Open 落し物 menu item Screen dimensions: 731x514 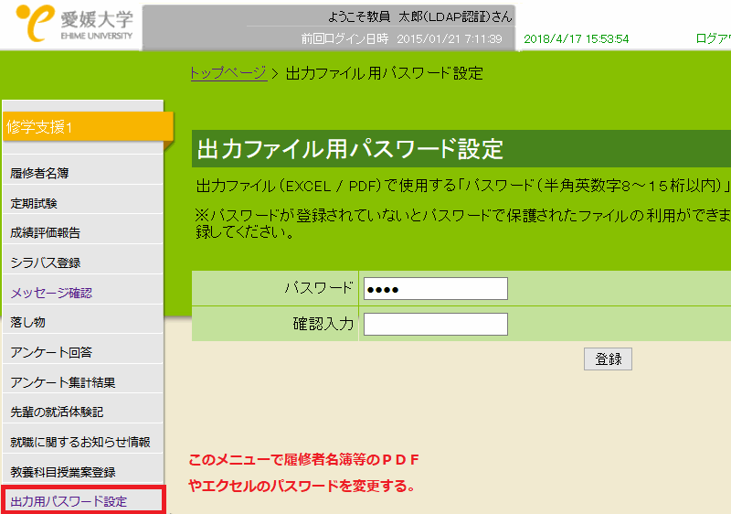point(28,323)
